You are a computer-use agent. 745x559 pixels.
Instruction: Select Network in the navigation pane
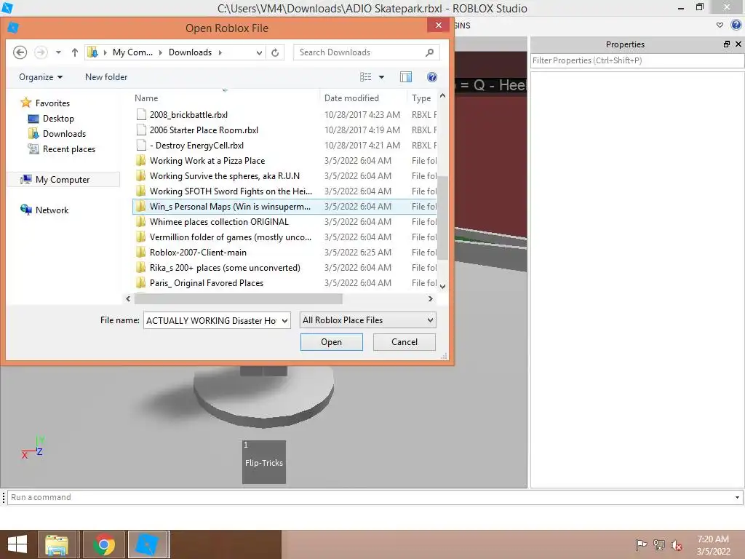tap(52, 210)
